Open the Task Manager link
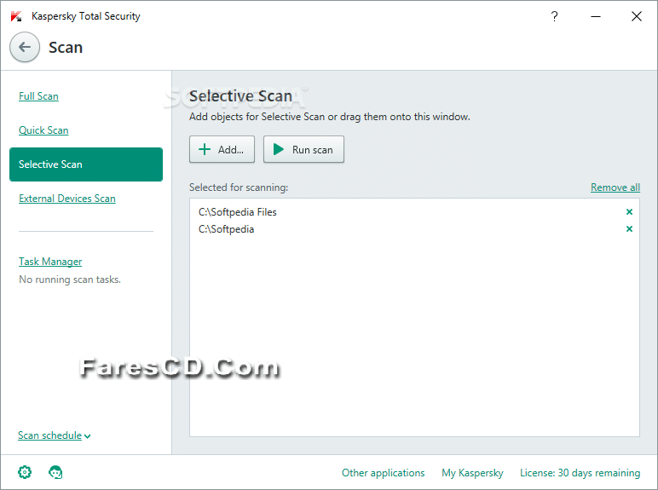The width and height of the screenshot is (658, 490). pos(50,262)
